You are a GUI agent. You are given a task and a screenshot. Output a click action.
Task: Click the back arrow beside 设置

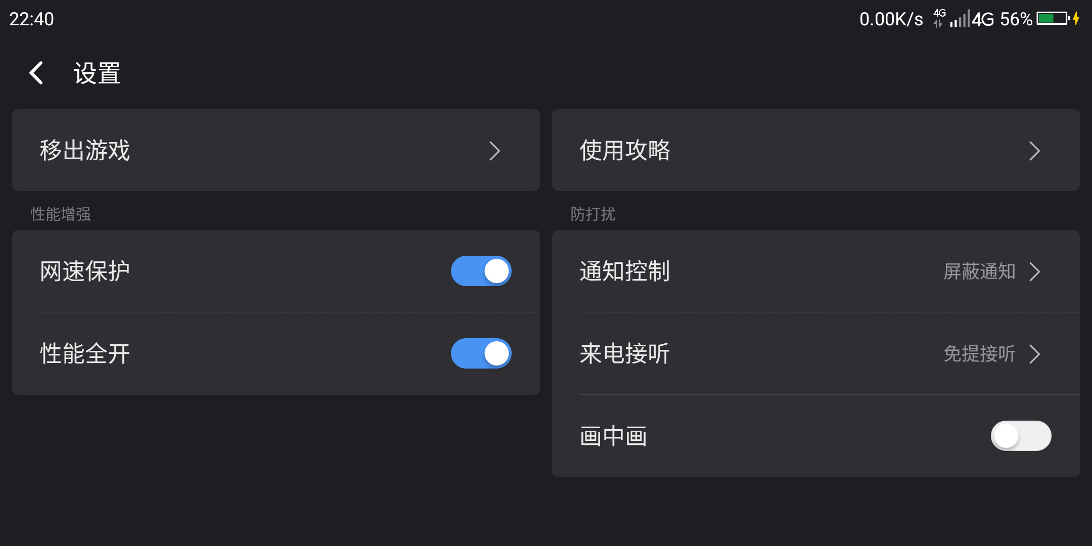coord(36,73)
